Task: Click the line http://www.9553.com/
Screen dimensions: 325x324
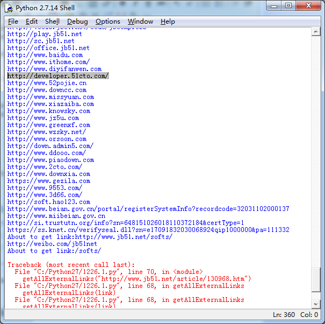Action: pos(45,188)
